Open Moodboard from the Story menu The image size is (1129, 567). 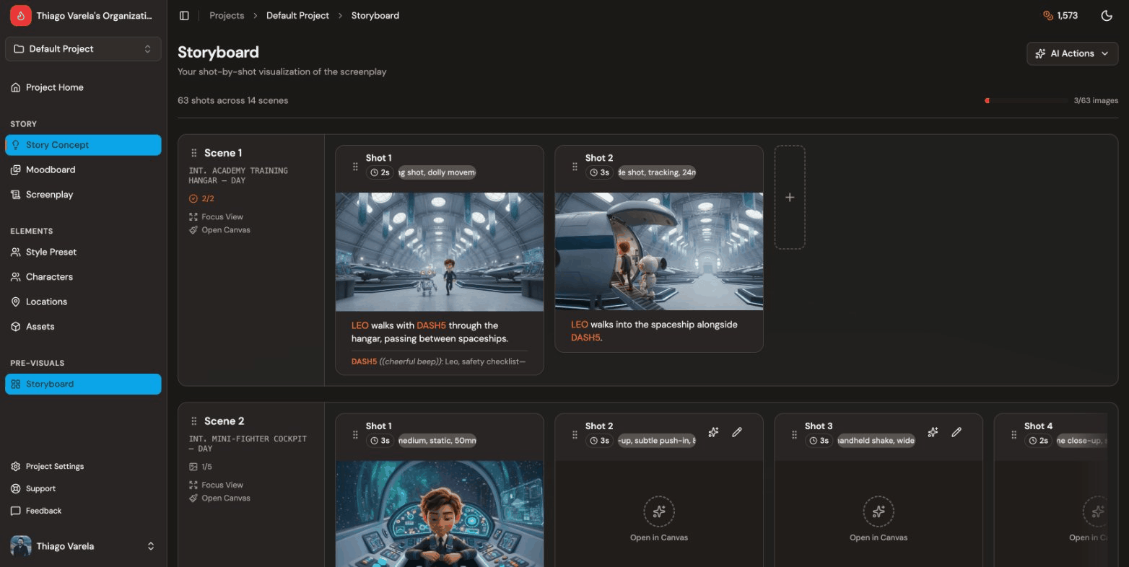(x=49, y=170)
